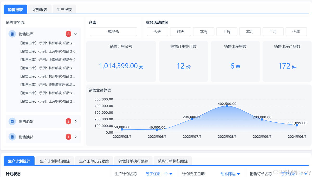312x177 pixels.
Task: Click the 2023年08月 axis label
Action: (x=227, y=136)
